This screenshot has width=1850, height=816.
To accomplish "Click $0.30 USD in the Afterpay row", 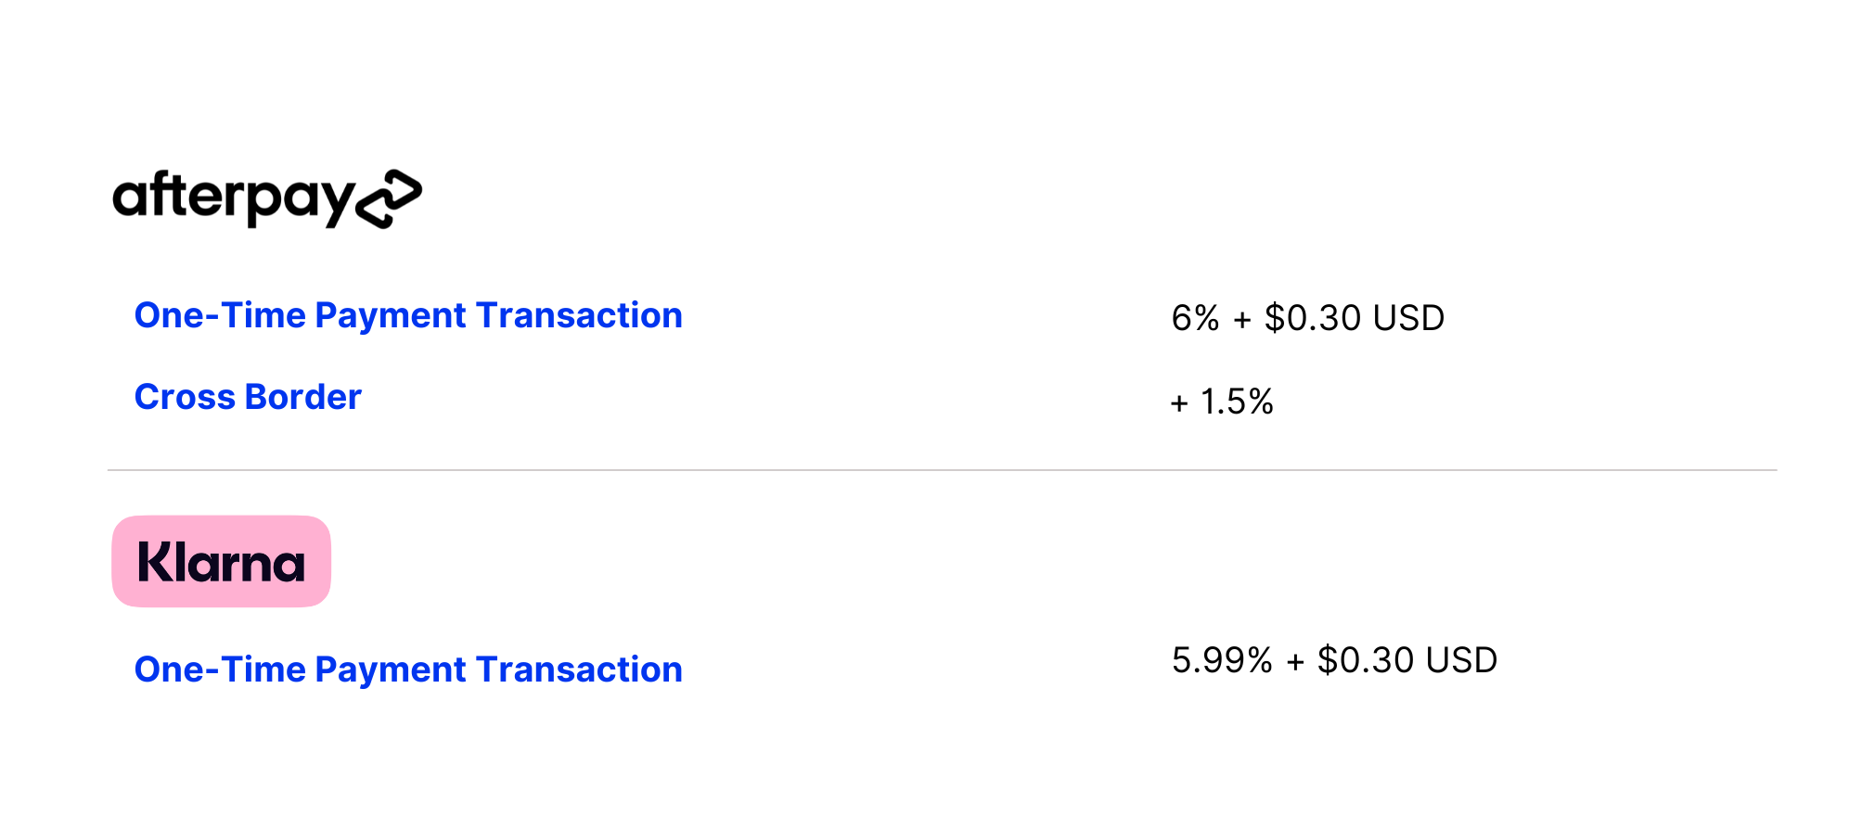I will pos(1355,318).
